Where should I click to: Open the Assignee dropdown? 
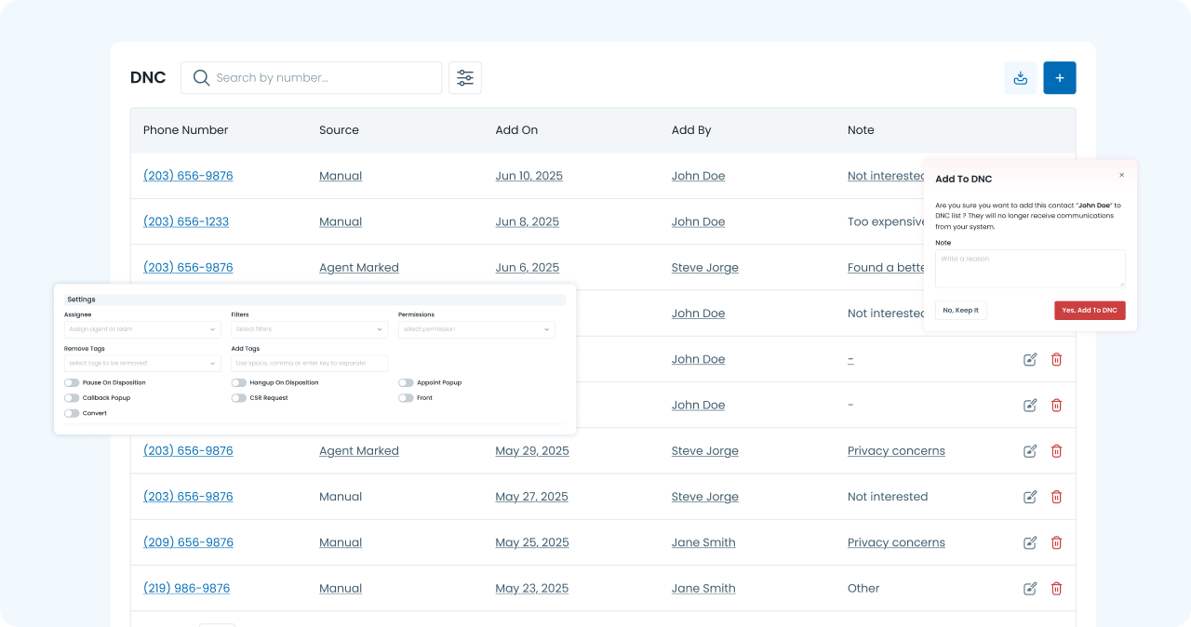[x=142, y=329]
